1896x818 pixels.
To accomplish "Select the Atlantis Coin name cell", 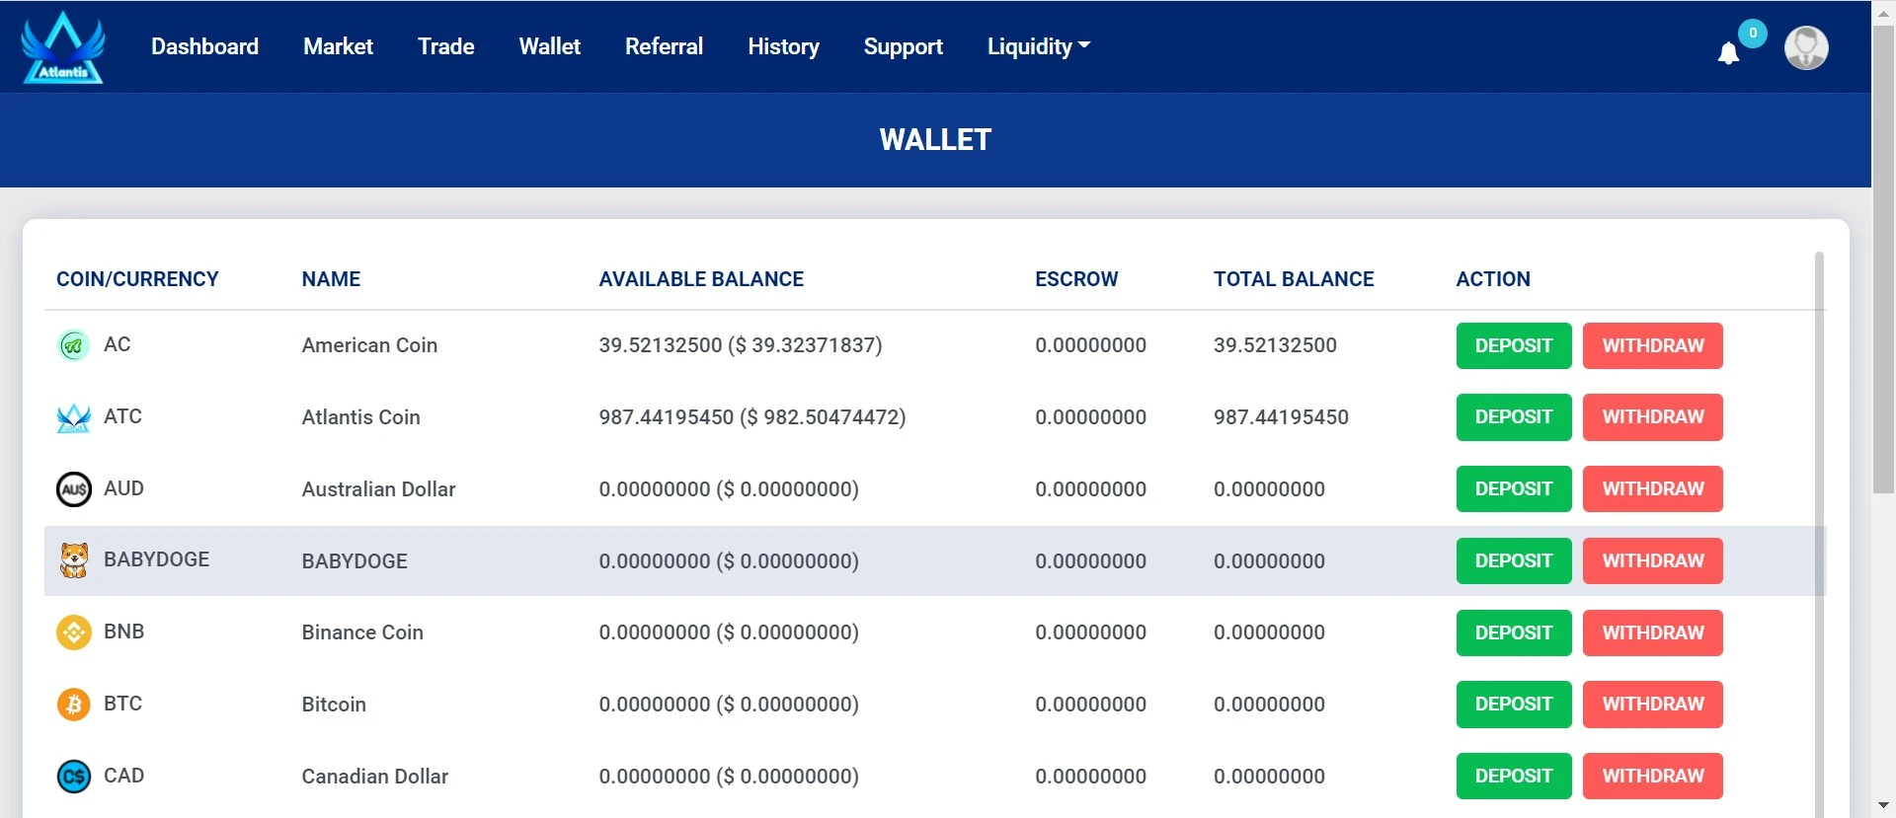I will tap(361, 417).
